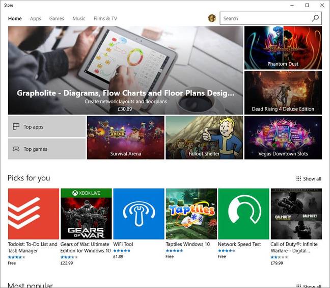The image size is (330, 288).
Task: Open Call of Duty Infinite Warfare cover
Action: [x=296, y=214]
